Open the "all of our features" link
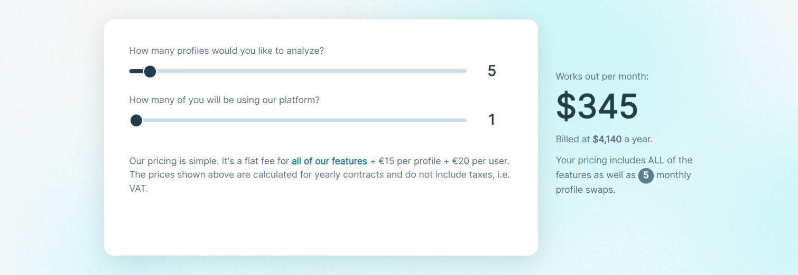Screen dimensions: 798x275 pyautogui.click(x=329, y=161)
